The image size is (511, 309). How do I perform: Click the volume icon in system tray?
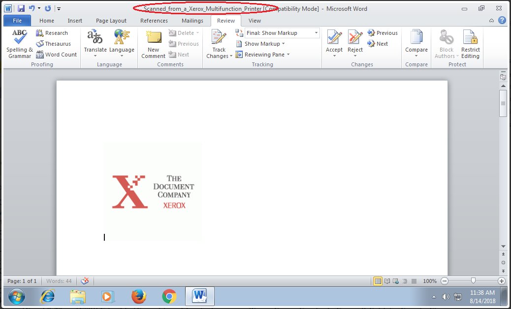coord(445,297)
